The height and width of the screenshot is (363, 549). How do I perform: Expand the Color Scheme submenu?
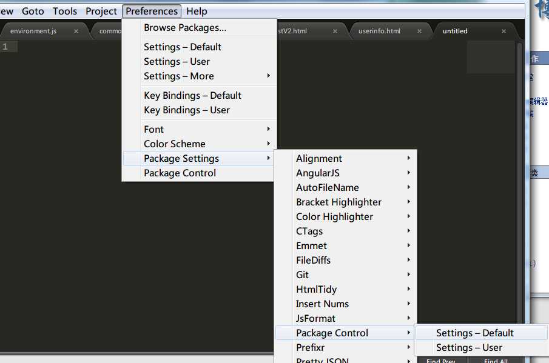point(199,144)
